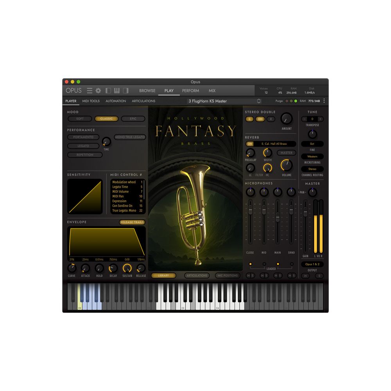
Task: Switch to the Mix page
Action: [x=212, y=91]
